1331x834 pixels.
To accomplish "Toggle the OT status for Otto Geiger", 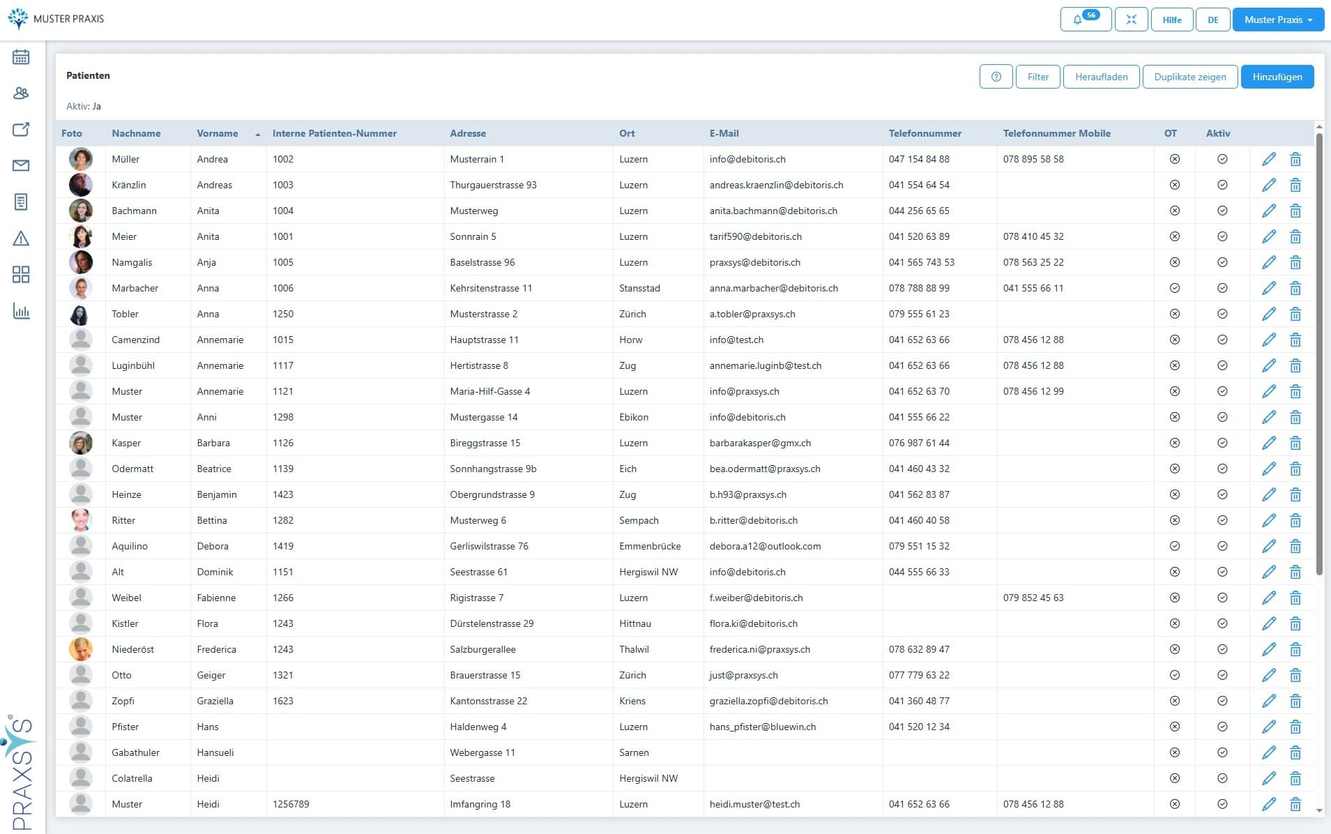I will point(1175,675).
